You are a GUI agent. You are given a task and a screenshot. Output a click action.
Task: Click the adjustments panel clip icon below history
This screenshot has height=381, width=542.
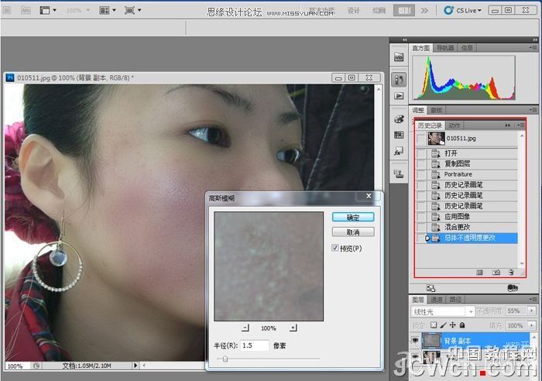pyautogui.click(x=431, y=288)
